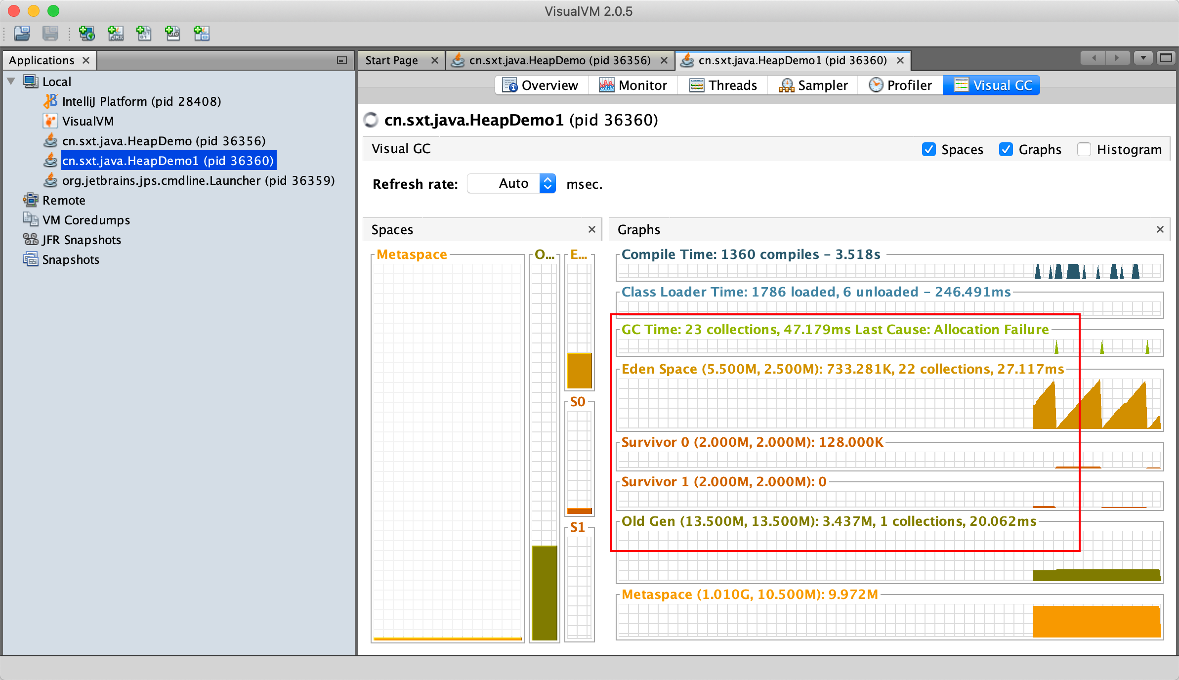The height and width of the screenshot is (680, 1179).
Task: Click the Class Loader Time graph heading
Action: point(816,292)
